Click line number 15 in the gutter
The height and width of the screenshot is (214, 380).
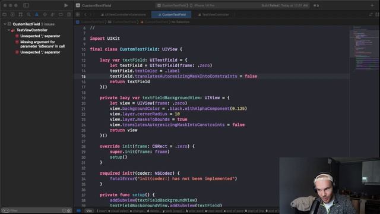pyautogui.click(x=83, y=76)
